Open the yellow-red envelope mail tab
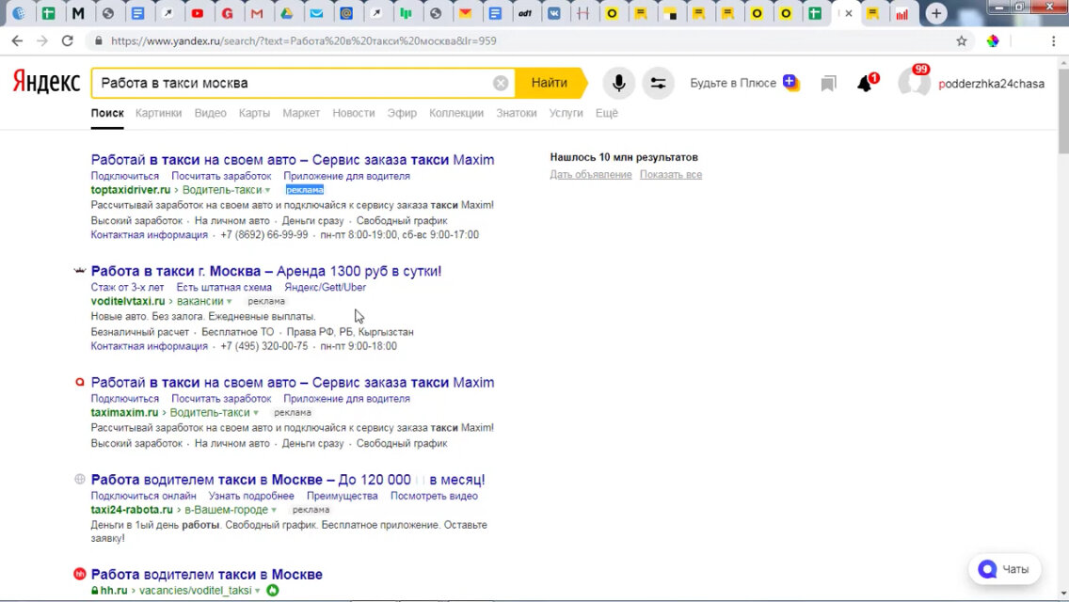This screenshot has height=602, width=1069. 466,13
